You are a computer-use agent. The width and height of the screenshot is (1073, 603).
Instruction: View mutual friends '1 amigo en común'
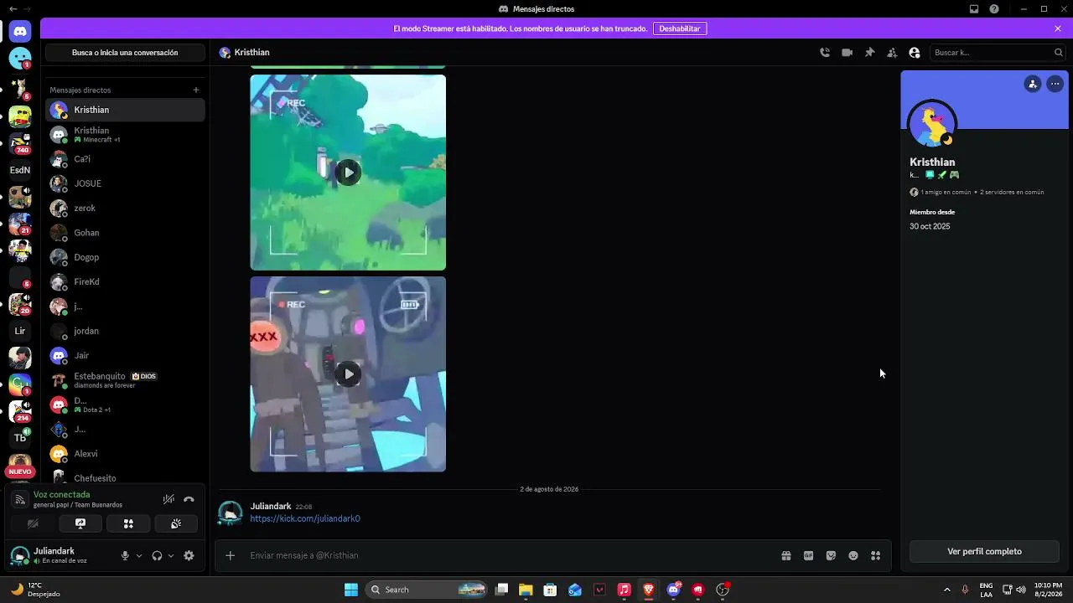(941, 193)
